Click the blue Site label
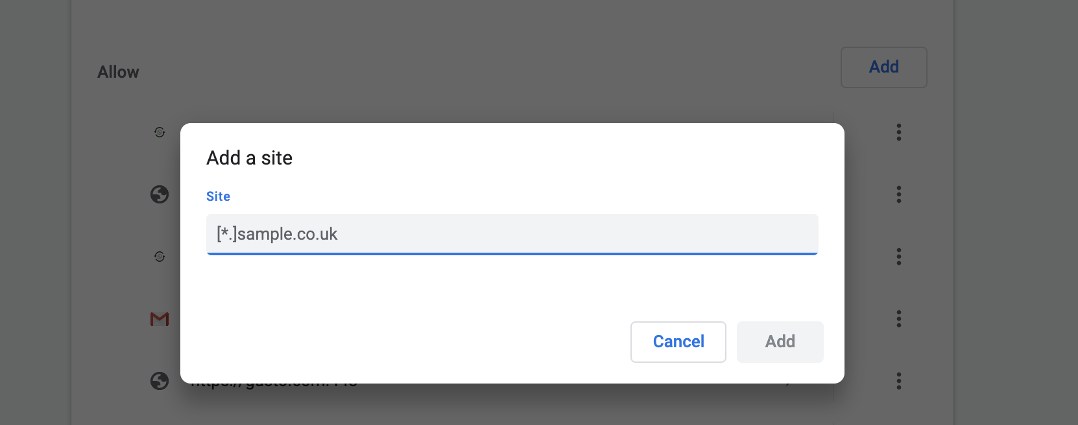This screenshot has width=1078, height=425. point(218,196)
